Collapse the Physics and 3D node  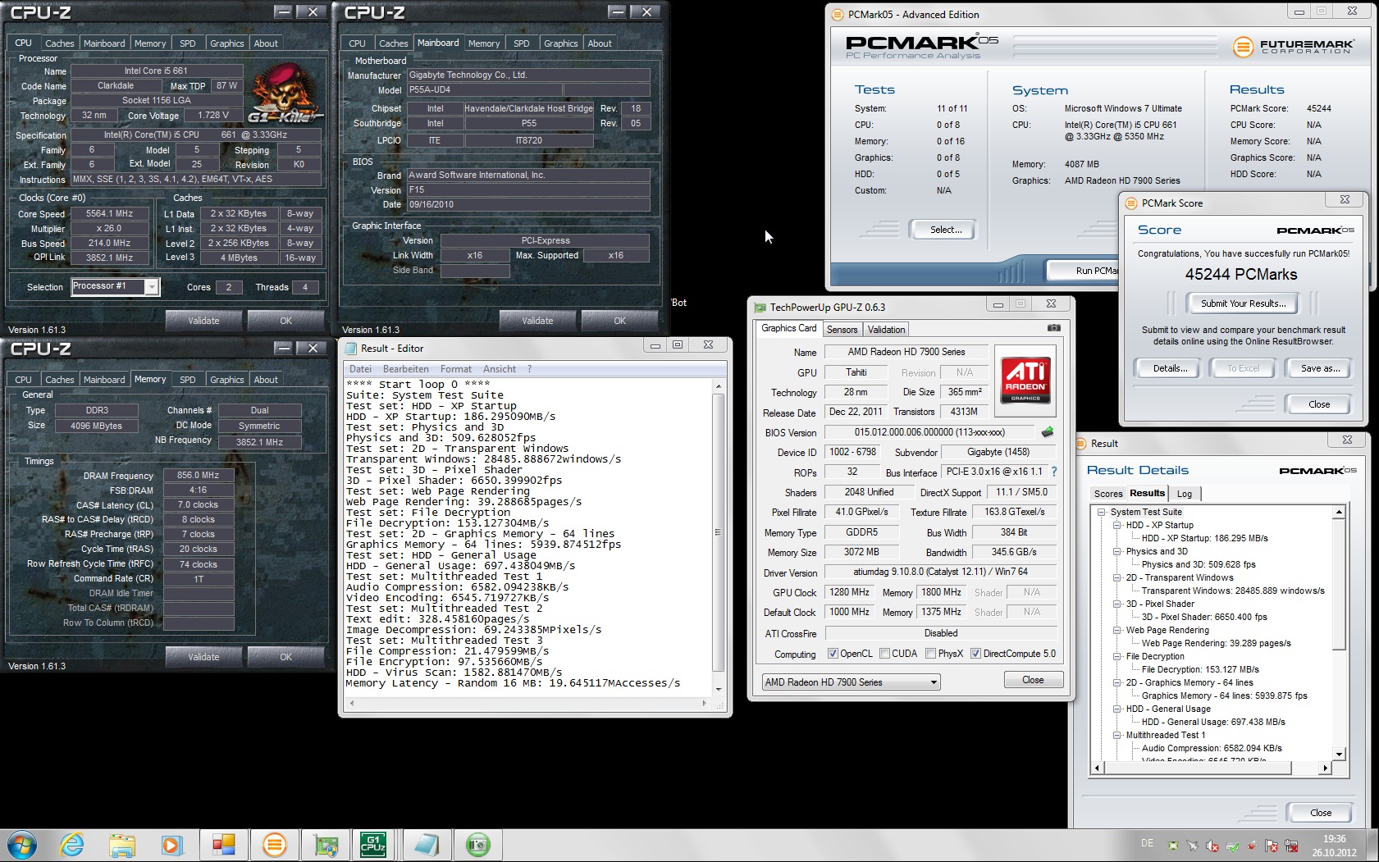[1117, 551]
